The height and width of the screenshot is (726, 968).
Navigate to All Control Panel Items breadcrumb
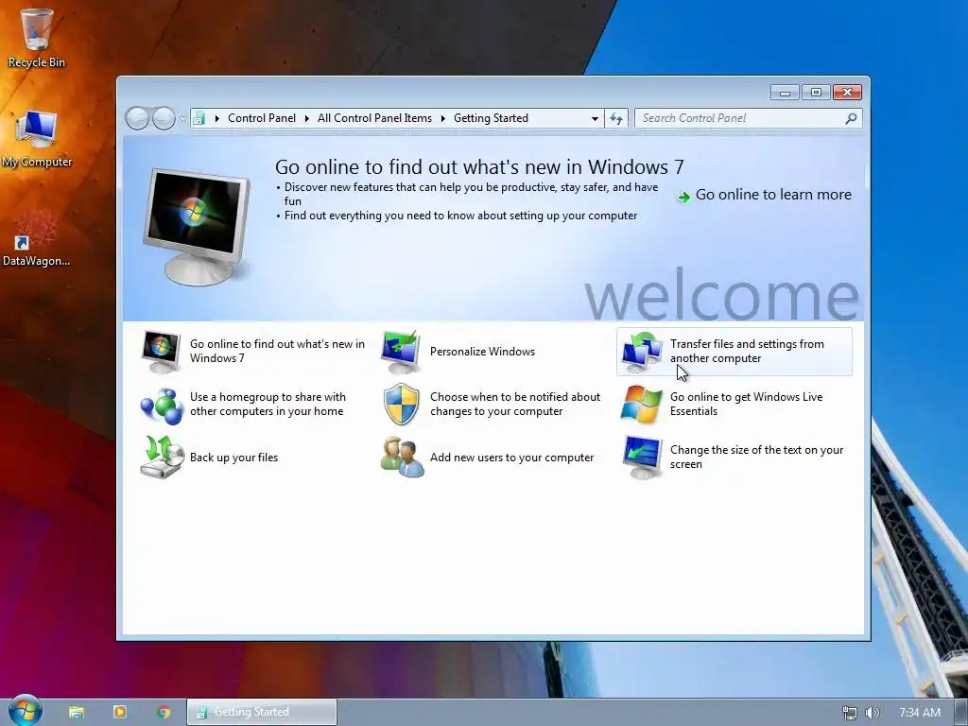(x=374, y=118)
